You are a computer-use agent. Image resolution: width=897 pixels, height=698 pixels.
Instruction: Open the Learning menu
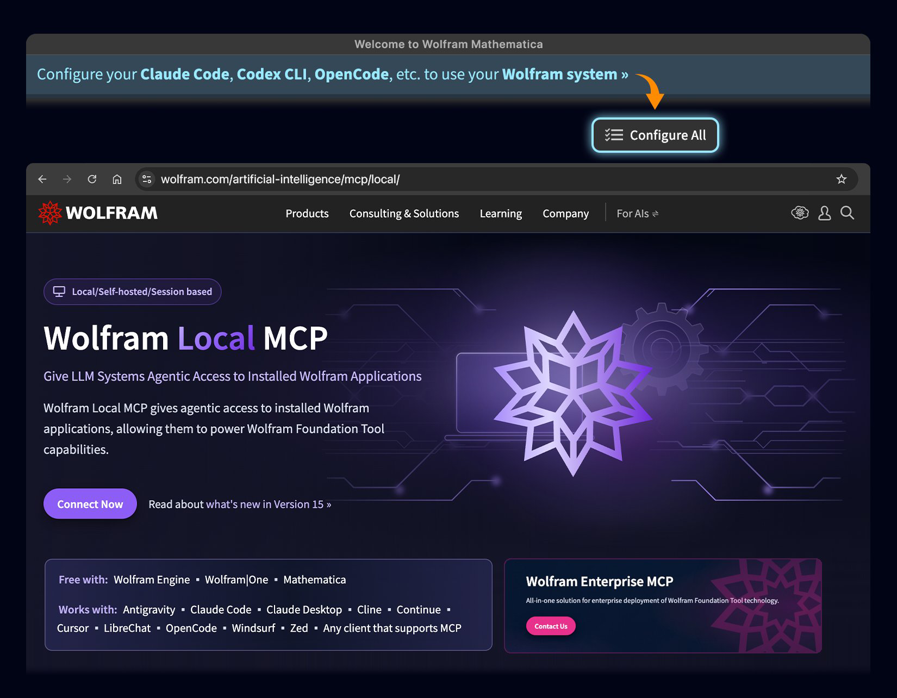click(501, 214)
